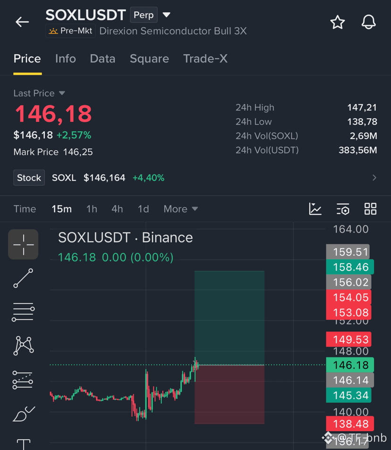Click the 159.51 gray price label
The image size is (391, 450).
point(348,252)
